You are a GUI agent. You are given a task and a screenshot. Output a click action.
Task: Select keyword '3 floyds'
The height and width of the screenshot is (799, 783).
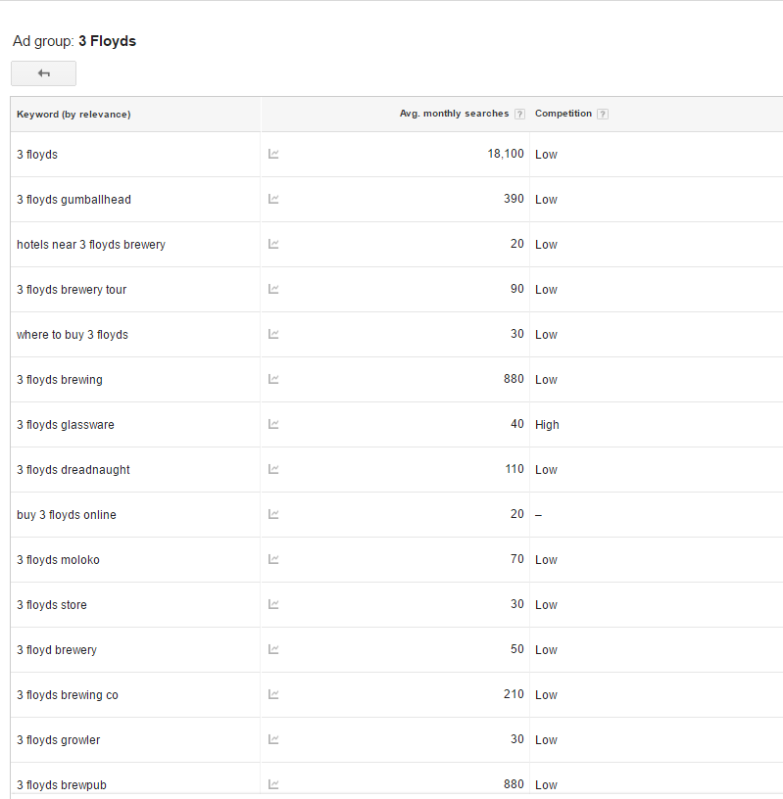point(37,155)
